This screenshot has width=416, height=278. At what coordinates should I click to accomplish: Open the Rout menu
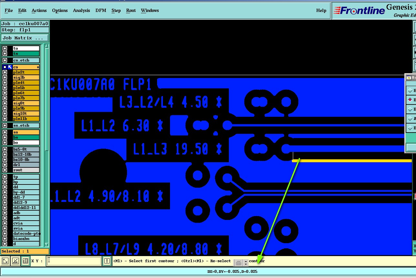pos(131,10)
